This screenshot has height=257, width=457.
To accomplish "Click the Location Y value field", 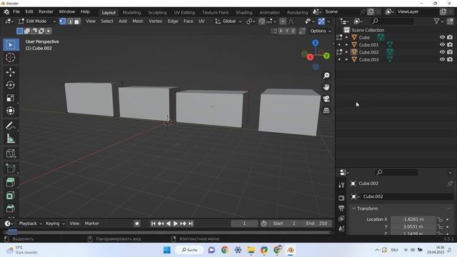I will 413,226.
